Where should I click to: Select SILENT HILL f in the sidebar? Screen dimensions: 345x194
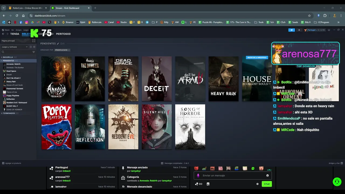tap(12, 106)
